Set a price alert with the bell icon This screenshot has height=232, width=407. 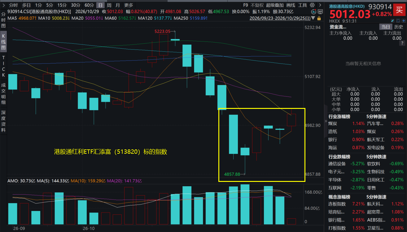pyautogui.click(x=398, y=21)
